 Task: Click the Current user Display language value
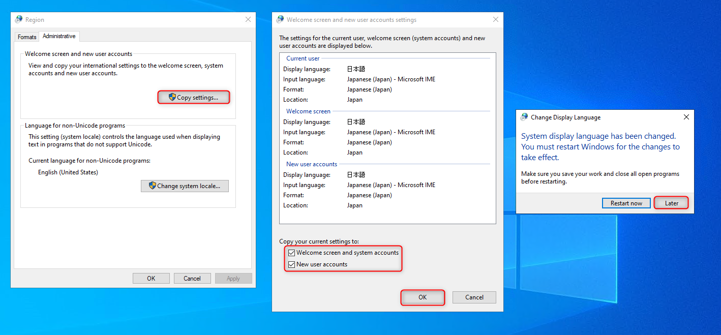356,69
